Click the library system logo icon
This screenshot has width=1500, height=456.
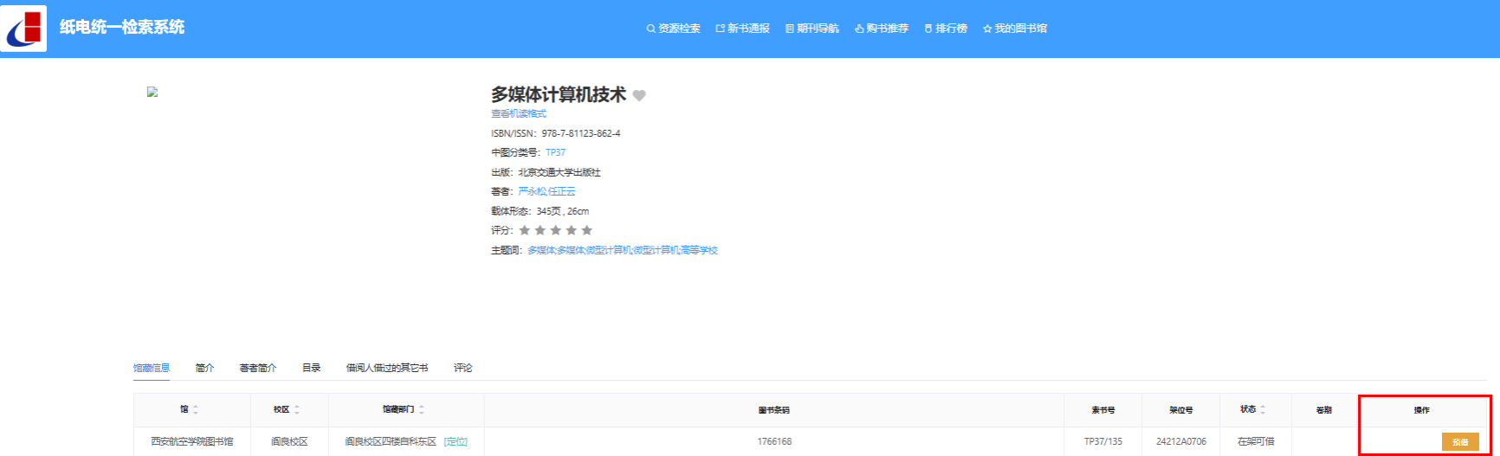point(24,29)
